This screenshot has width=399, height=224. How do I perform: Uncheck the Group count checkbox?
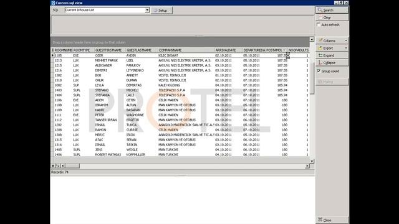click(319, 71)
